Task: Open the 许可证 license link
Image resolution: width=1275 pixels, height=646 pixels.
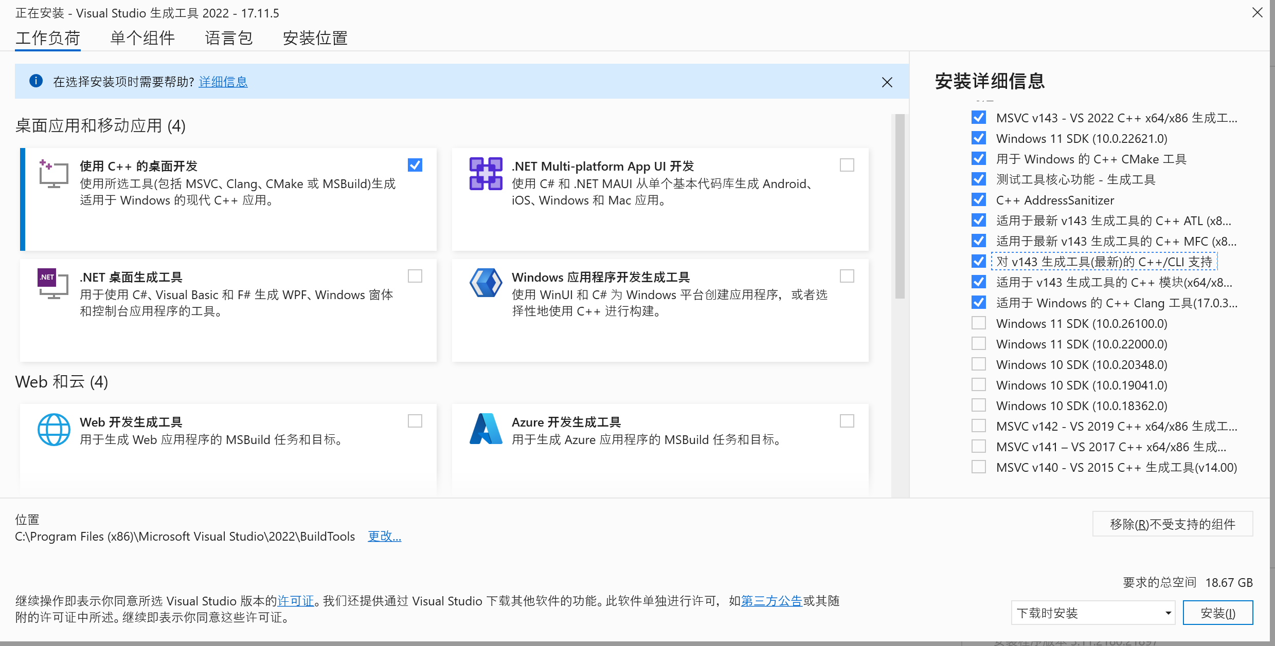Action: 296,601
